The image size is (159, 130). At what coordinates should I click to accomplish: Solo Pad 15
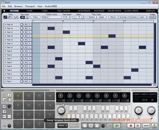point(30,28)
